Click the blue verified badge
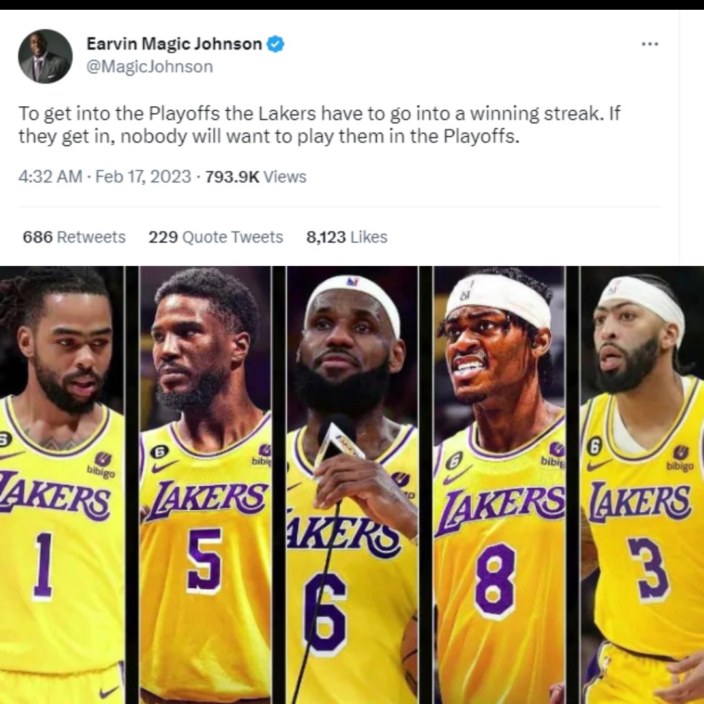The height and width of the screenshot is (704, 704). 275,44
